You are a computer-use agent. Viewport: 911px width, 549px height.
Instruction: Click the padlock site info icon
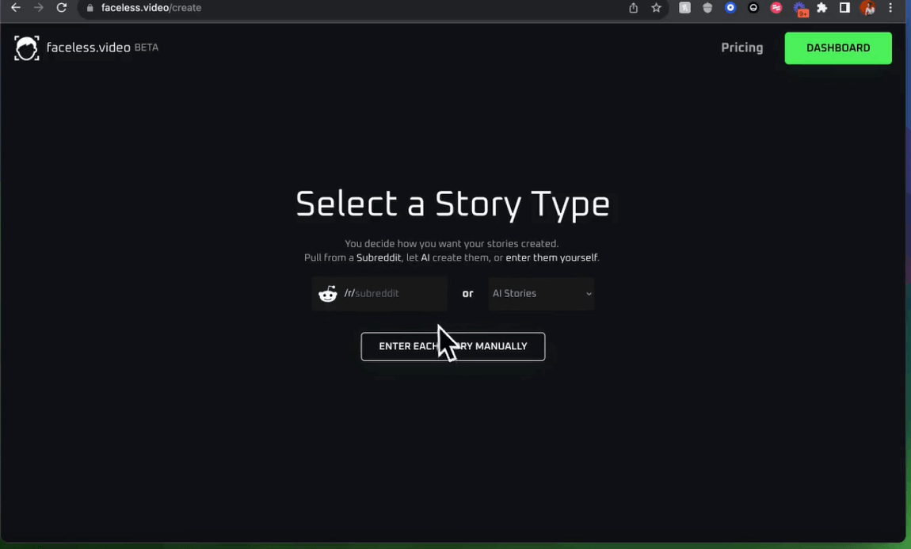click(x=90, y=8)
